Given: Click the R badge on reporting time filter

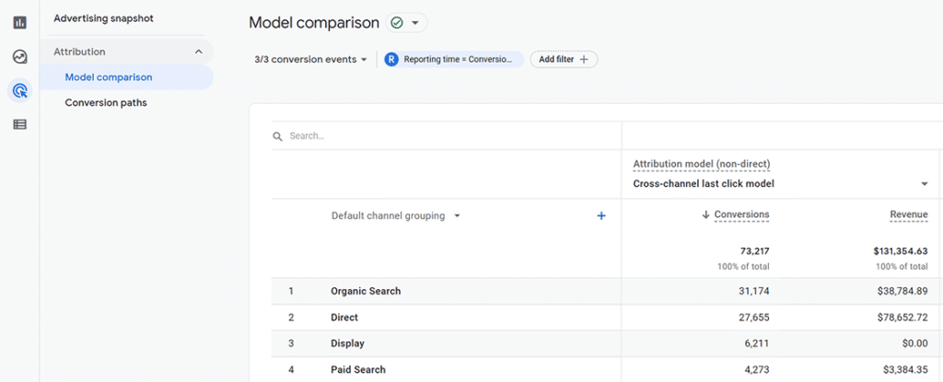Looking at the screenshot, I should pyautogui.click(x=391, y=60).
